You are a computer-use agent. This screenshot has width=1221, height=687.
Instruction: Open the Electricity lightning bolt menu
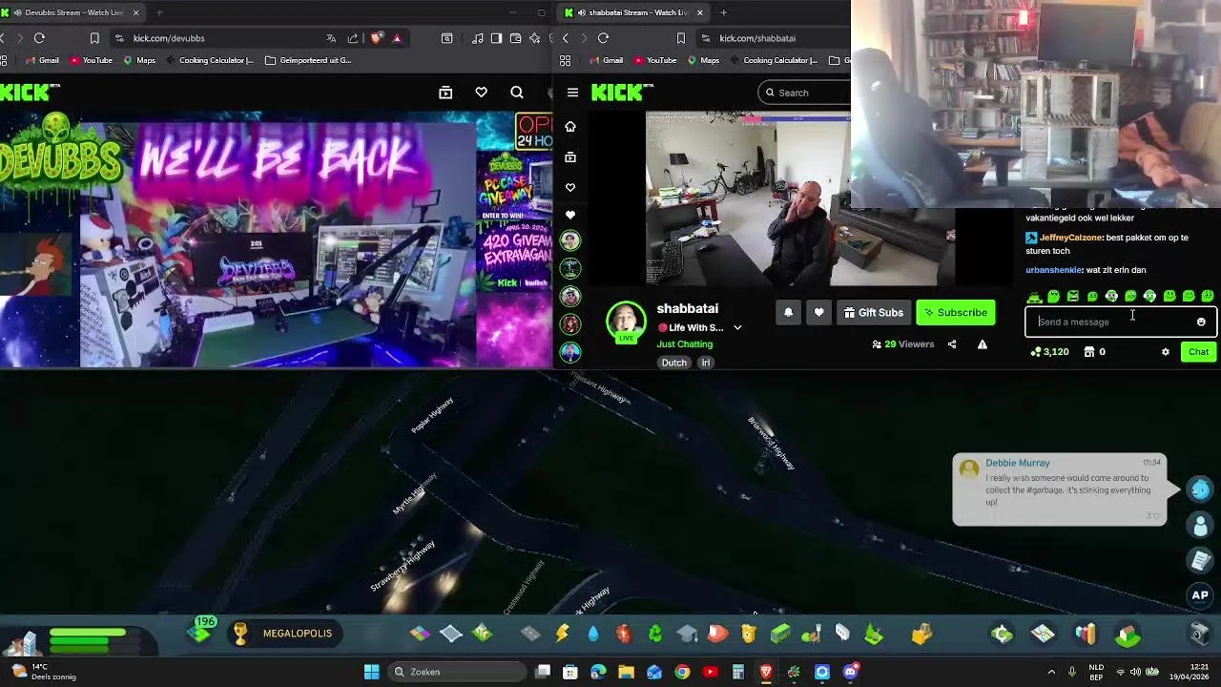(562, 634)
